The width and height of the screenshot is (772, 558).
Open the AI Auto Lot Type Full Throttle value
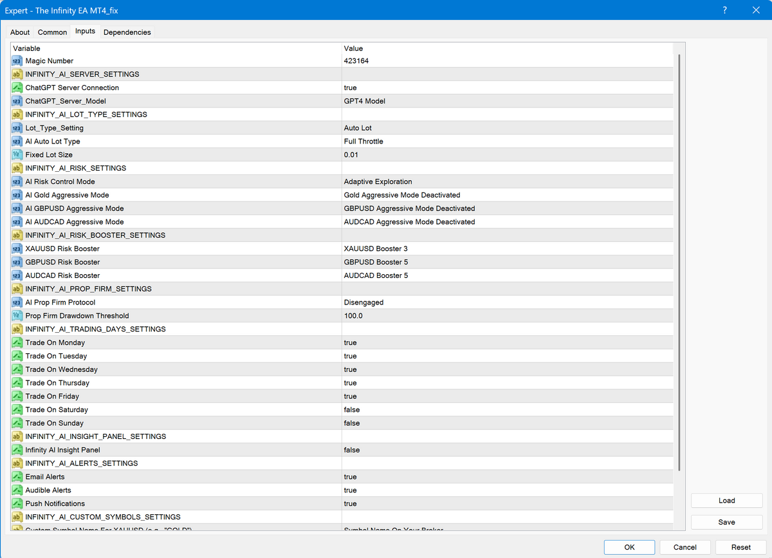click(363, 142)
